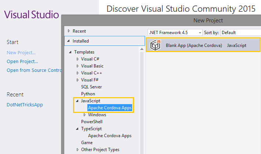The image size is (261, 154).
Task: Click the Open Project link
Action: pyautogui.click(x=22, y=61)
